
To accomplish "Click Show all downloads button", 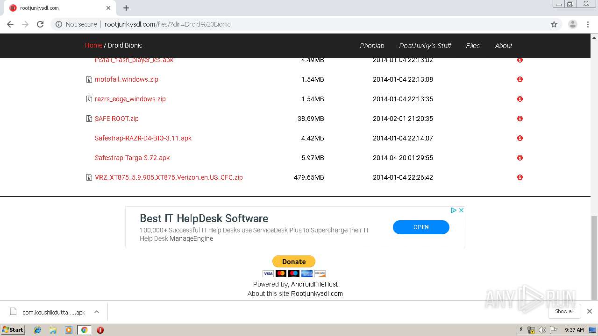I will click(x=564, y=311).
